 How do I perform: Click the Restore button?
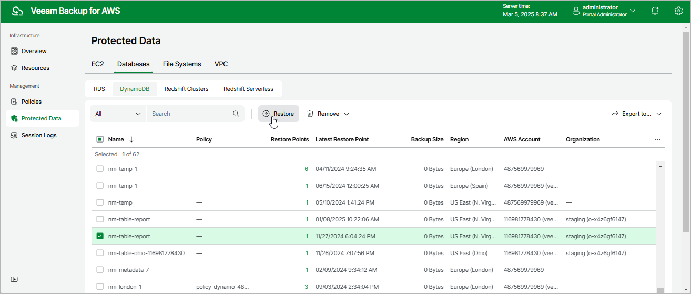click(x=278, y=114)
